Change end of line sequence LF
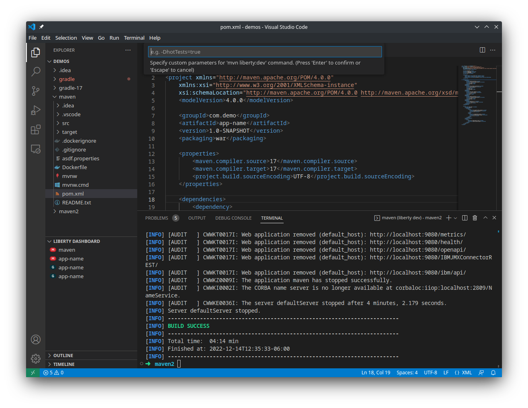This screenshot has width=528, height=408. pyautogui.click(x=446, y=373)
